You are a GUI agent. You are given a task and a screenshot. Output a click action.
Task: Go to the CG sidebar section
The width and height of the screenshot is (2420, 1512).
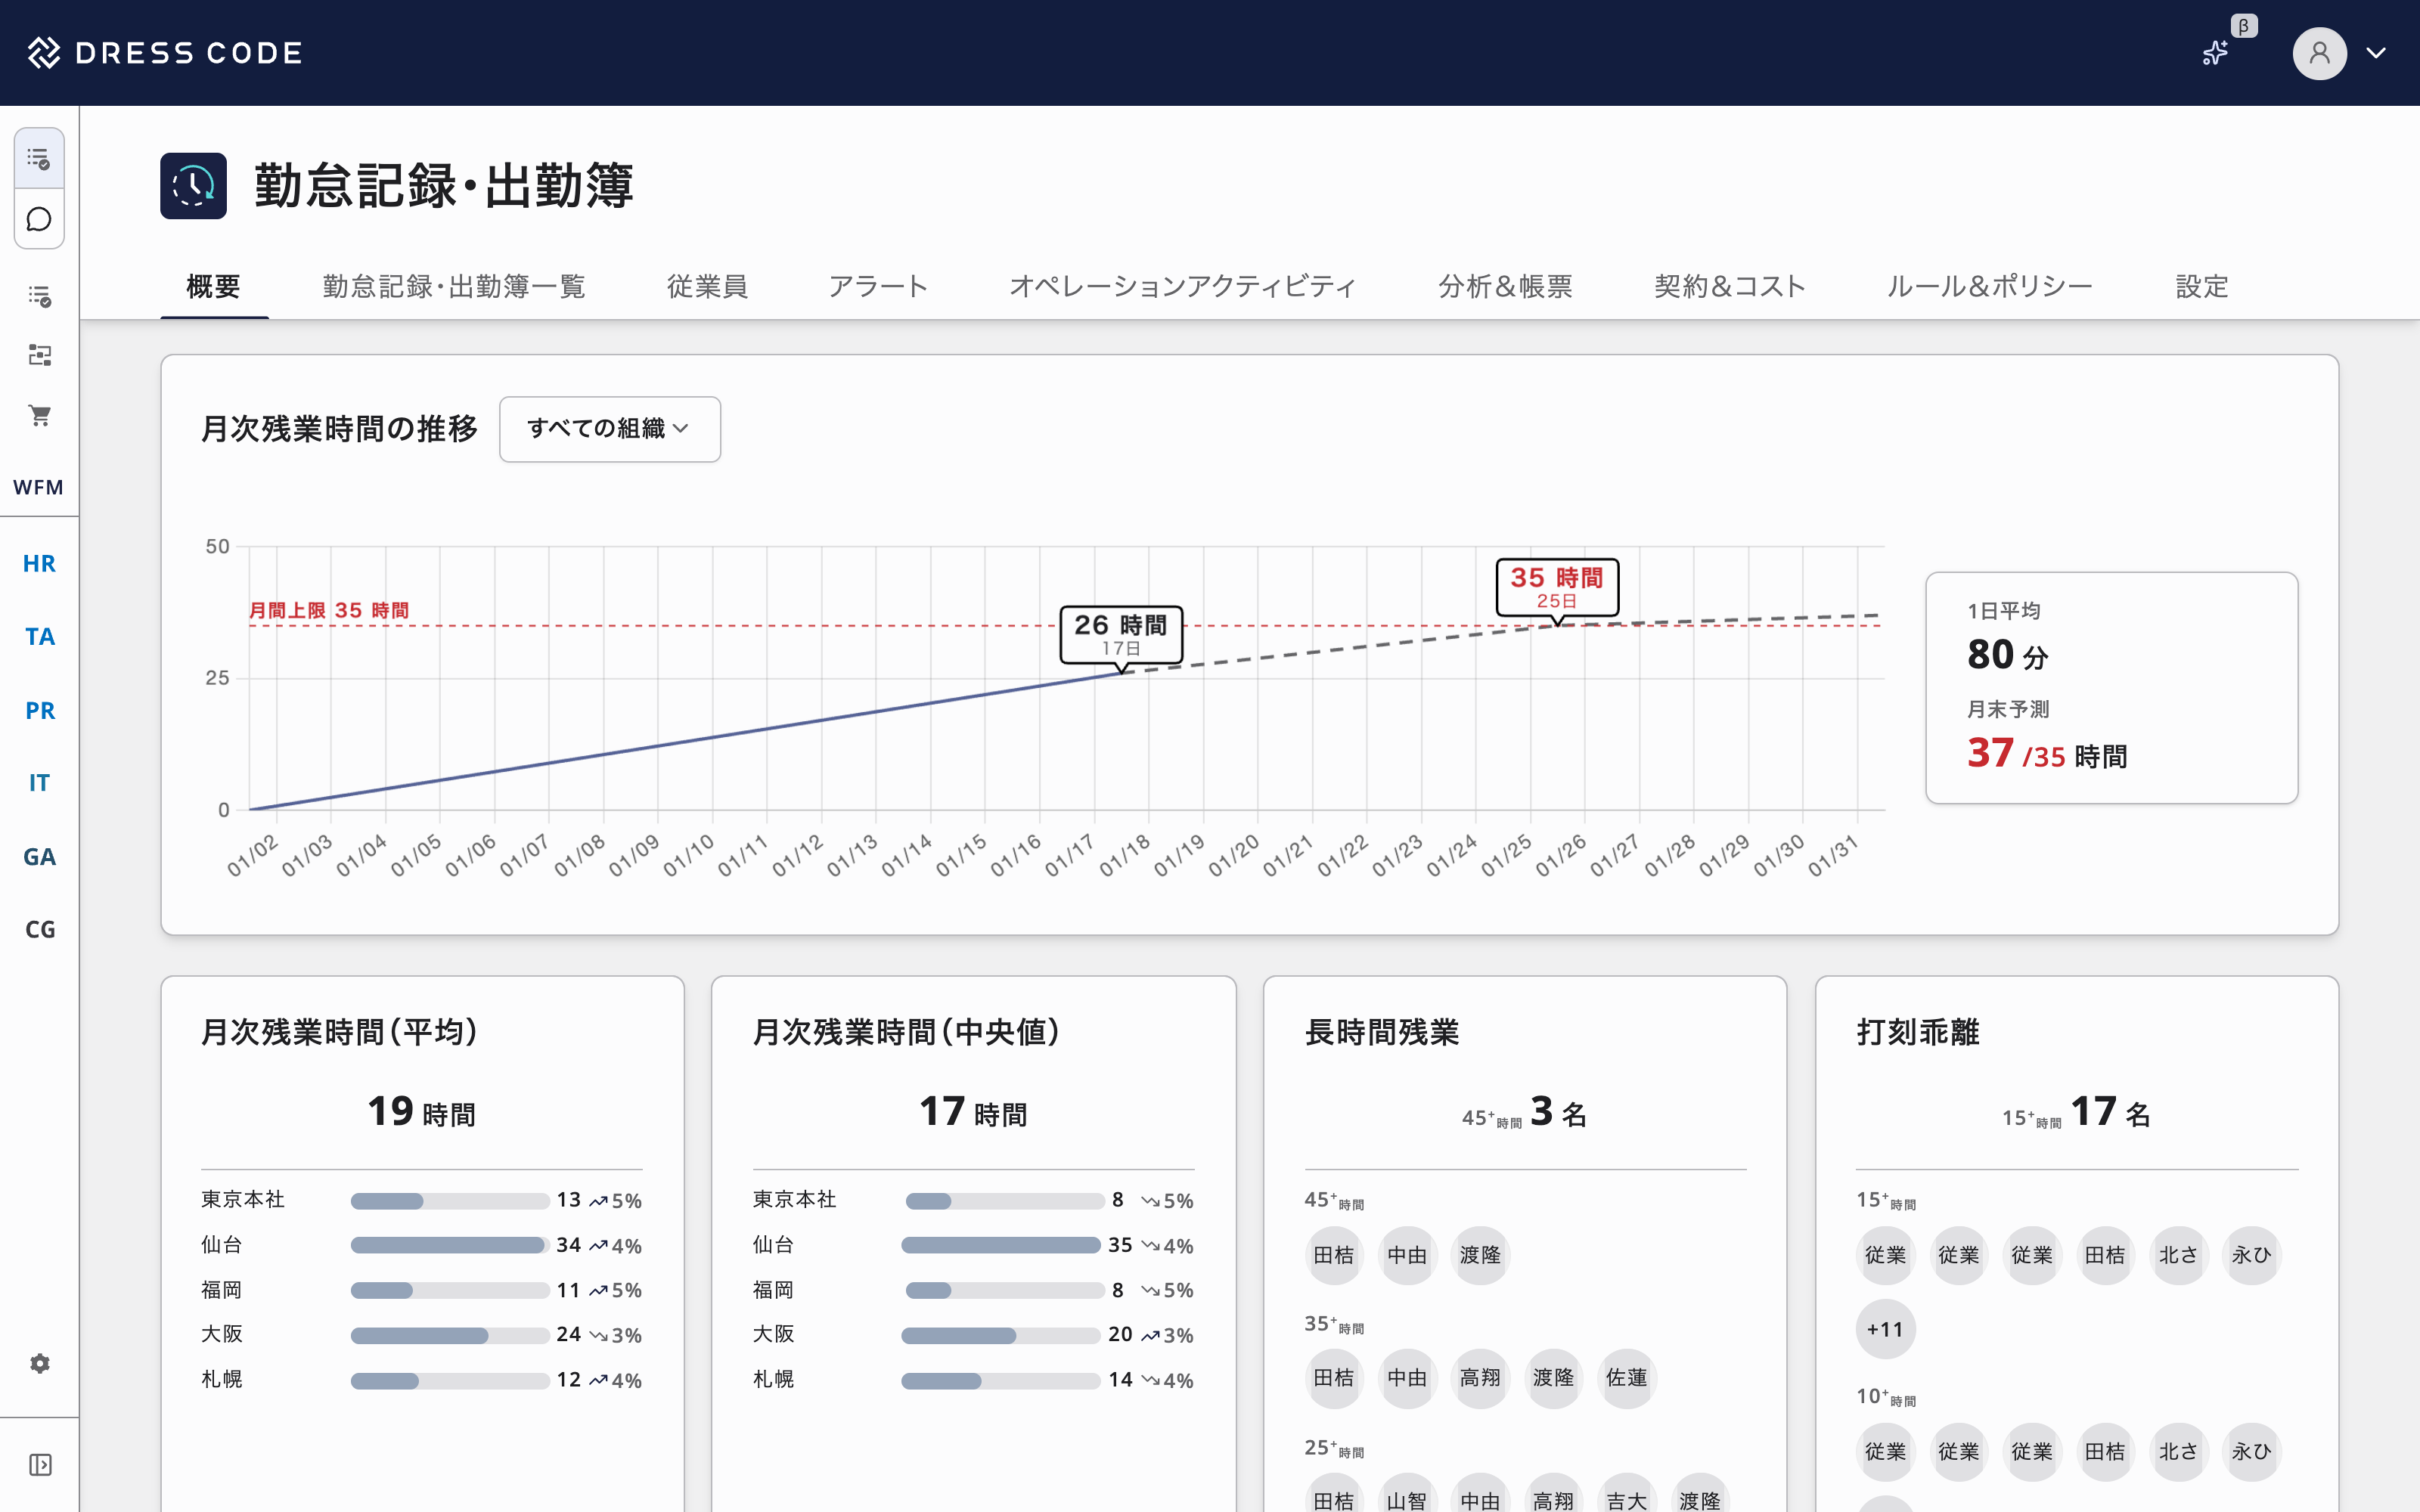(x=39, y=930)
